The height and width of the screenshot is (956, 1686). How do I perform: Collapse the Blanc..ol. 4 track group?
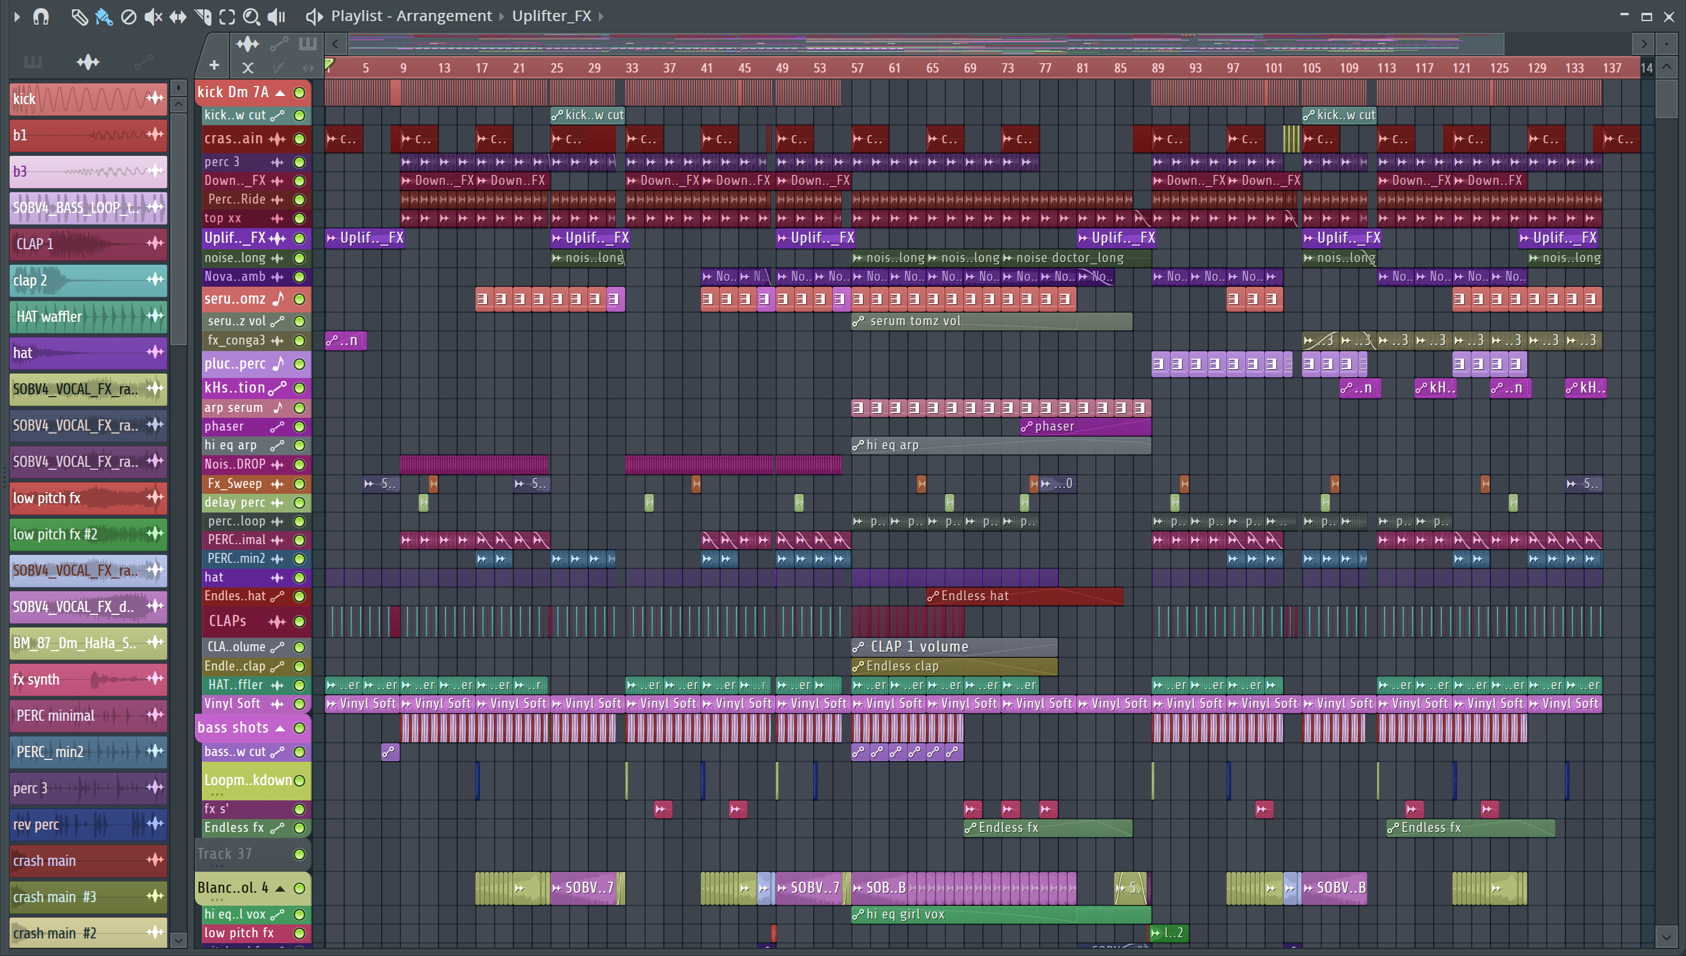pyautogui.click(x=280, y=888)
